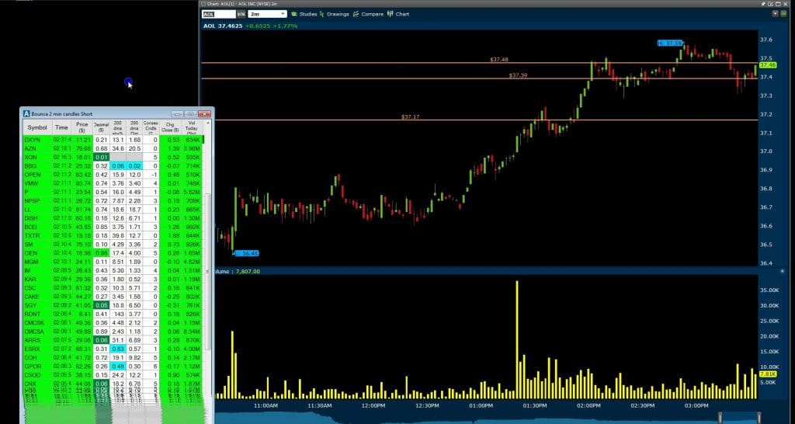The height and width of the screenshot is (424, 795).
Task: Sort alerts by Decimal ($) column header
Action: 102,128
